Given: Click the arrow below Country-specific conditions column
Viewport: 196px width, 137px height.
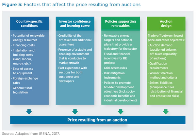Looking at the screenshot, I should [x=29, y=112].
